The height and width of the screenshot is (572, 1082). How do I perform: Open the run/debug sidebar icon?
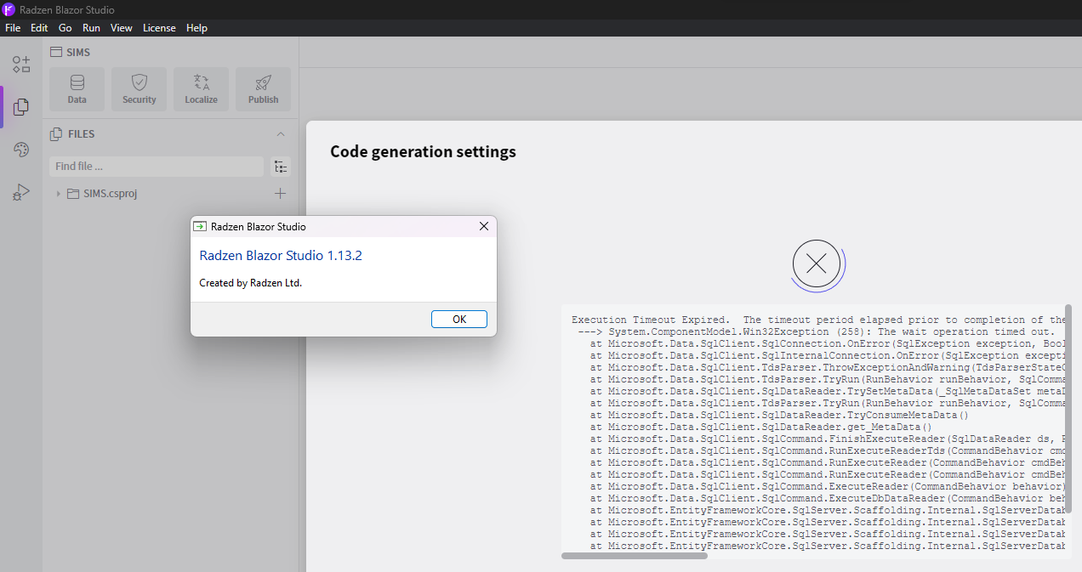(21, 193)
